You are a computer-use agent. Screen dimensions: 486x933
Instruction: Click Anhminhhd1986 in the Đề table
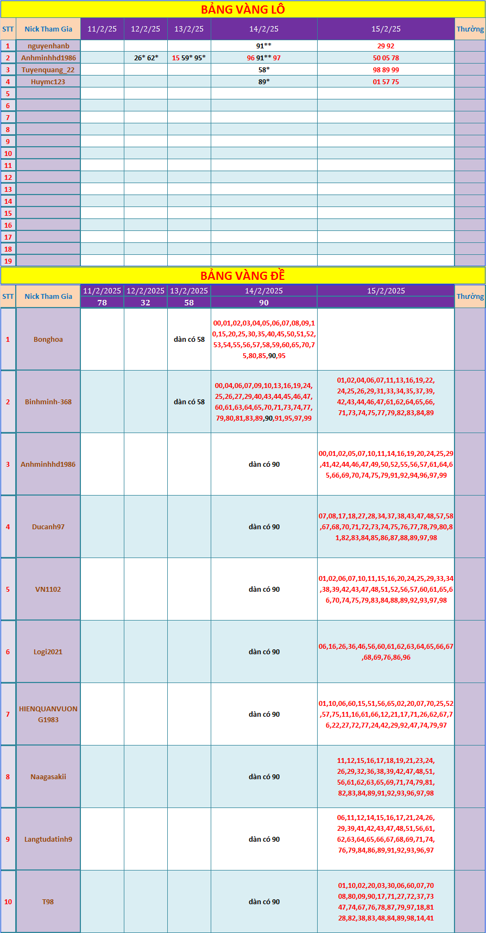48,464
